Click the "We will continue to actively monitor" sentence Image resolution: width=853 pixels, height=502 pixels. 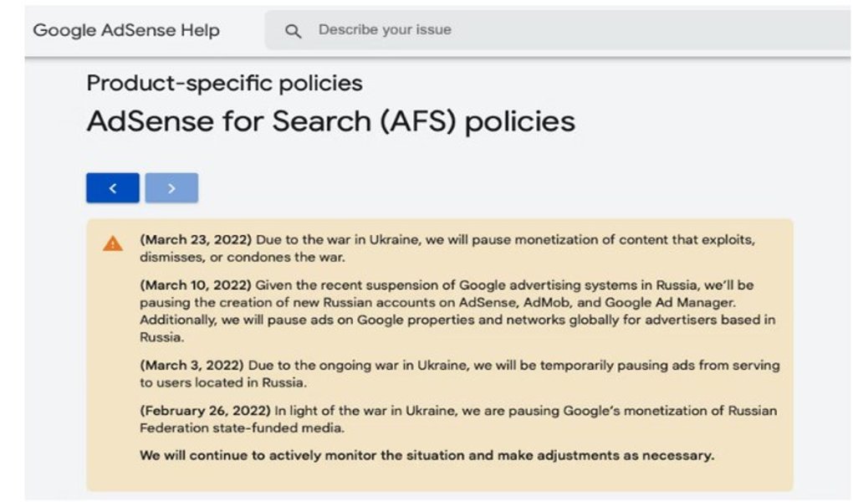click(x=426, y=456)
